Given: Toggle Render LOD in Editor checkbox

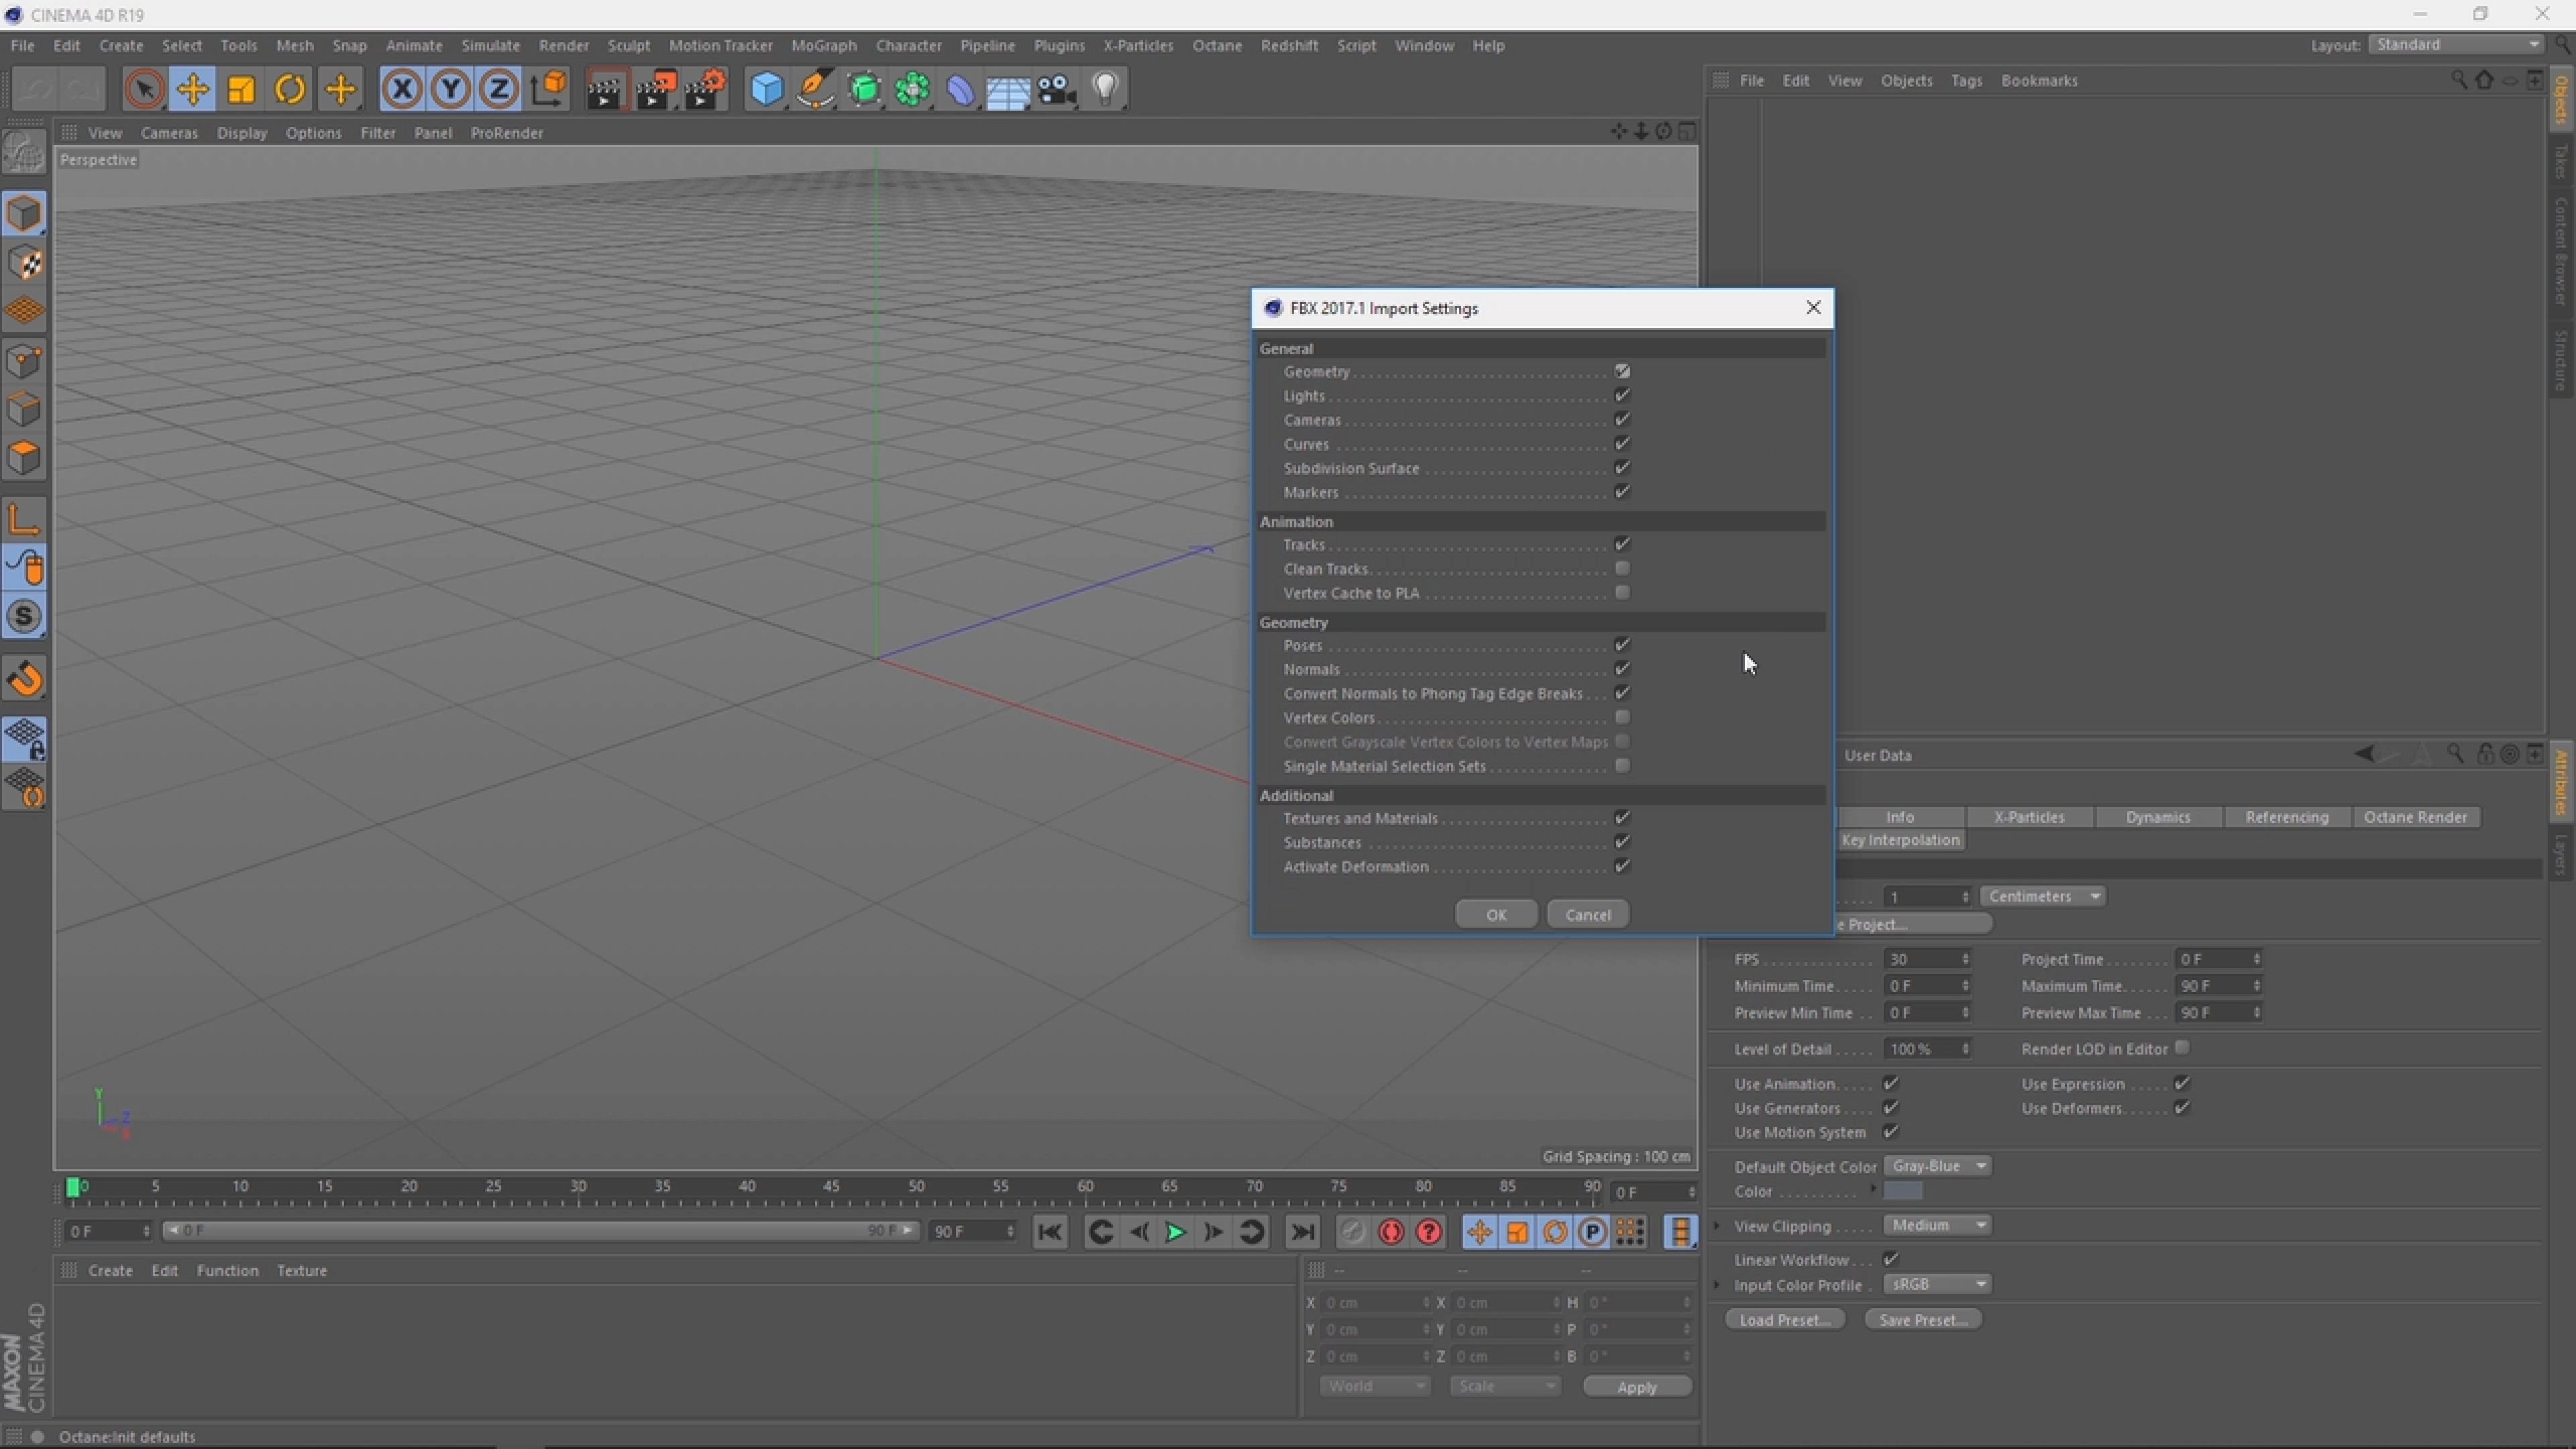Looking at the screenshot, I should point(2182,1047).
